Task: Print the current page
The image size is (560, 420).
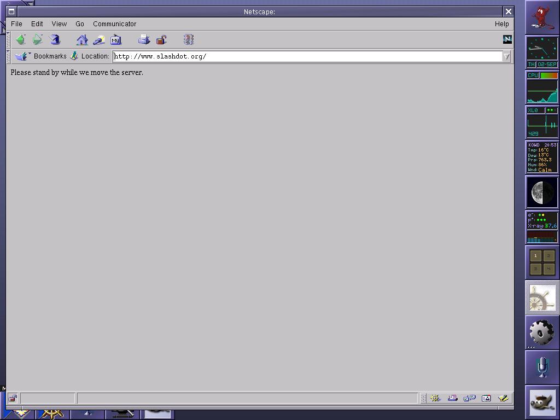Action: click(144, 39)
